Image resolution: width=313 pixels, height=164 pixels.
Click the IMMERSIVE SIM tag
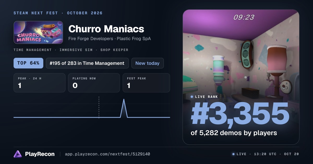tap(76, 50)
